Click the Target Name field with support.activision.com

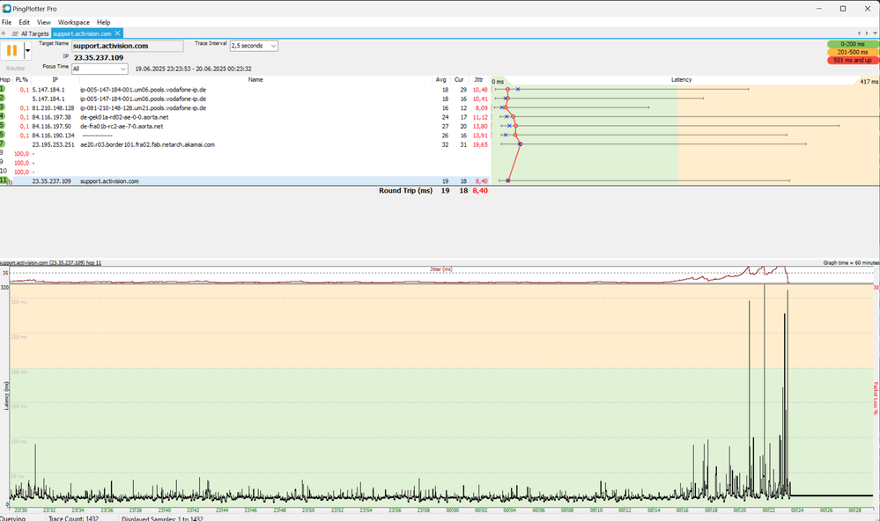point(128,46)
